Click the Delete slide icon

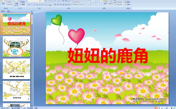(23, 5)
